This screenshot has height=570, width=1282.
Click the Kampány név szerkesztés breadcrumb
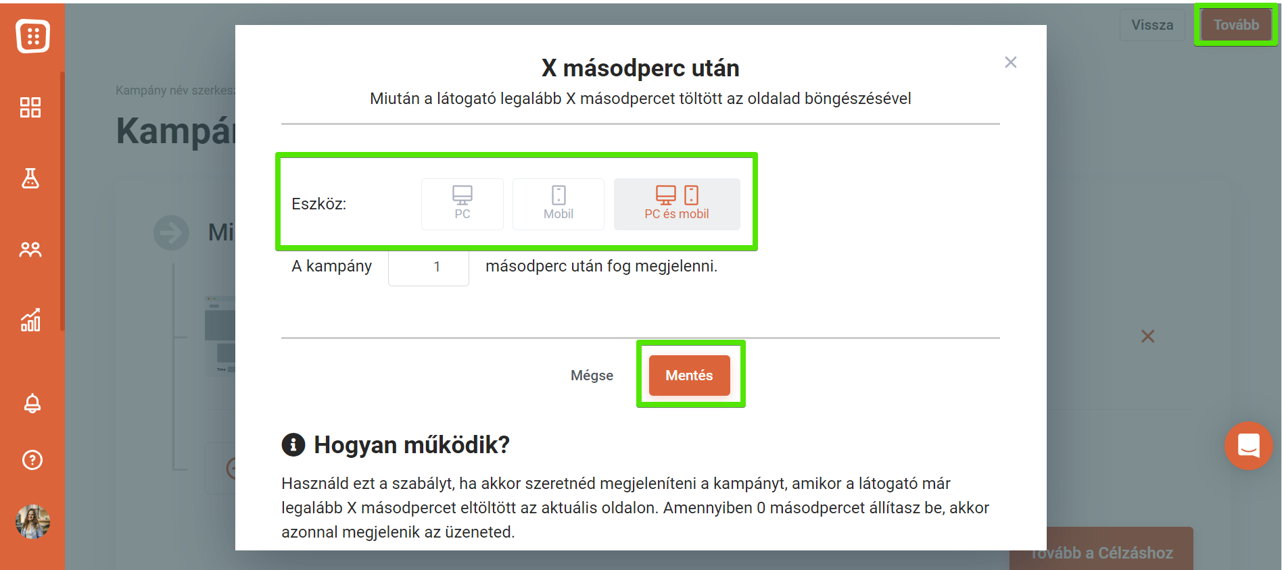pos(175,90)
